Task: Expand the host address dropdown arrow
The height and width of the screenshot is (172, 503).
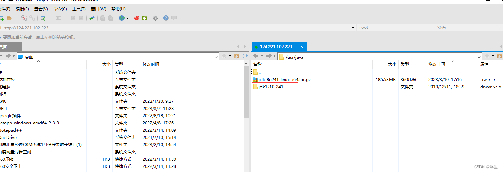Action: point(353,28)
